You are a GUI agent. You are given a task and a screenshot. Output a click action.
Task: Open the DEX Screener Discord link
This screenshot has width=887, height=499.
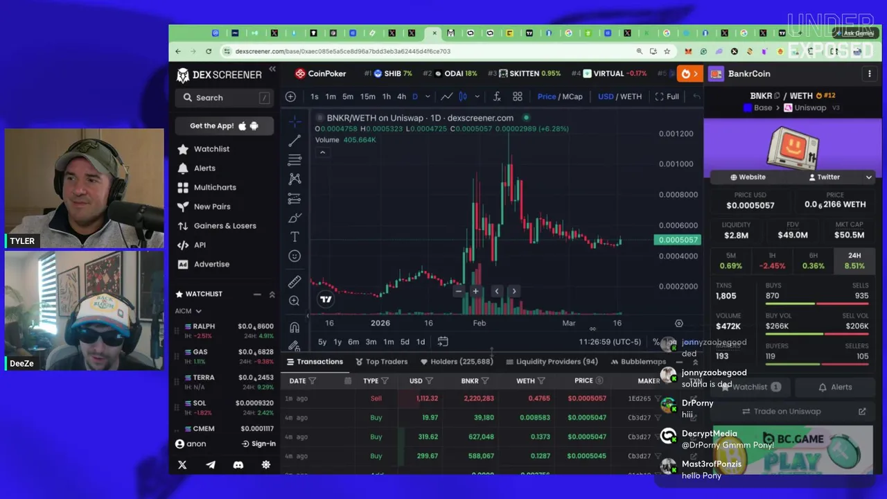(238, 465)
